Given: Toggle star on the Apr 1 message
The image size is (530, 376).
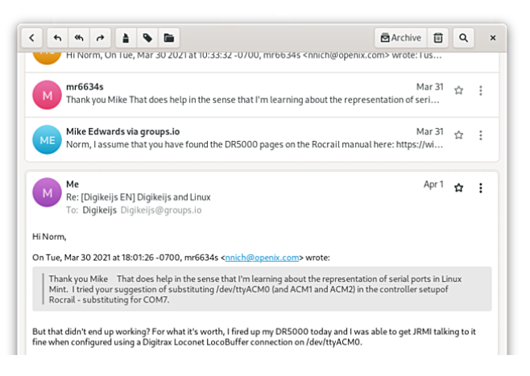Looking at the screenshot, I should tap(458, 188).
